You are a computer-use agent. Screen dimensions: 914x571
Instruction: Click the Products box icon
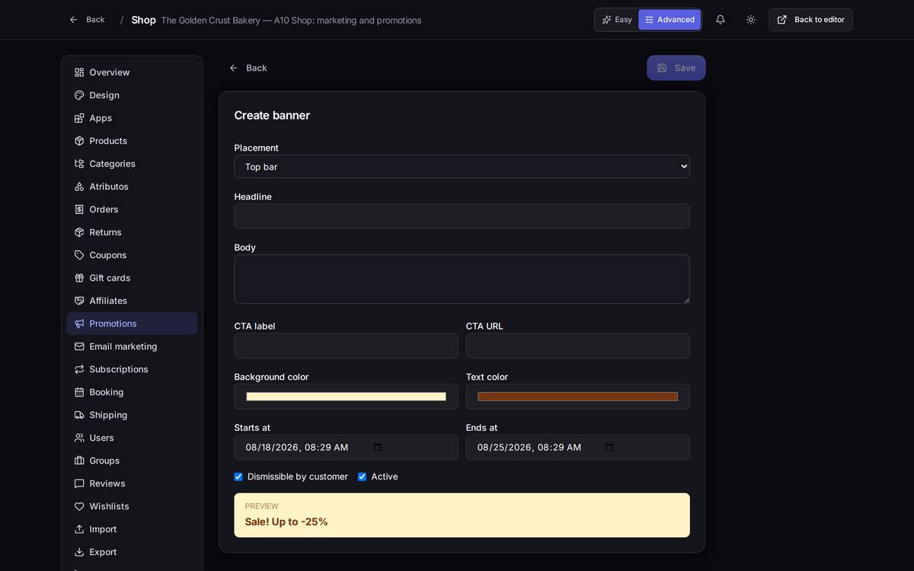[x=79, y=141]
